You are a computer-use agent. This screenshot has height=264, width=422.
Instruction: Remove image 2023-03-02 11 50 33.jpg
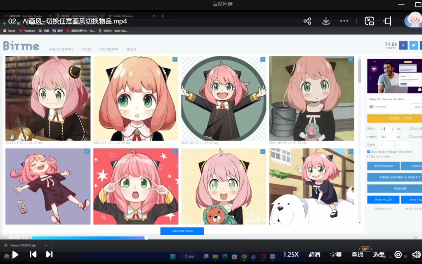point(351,59)
